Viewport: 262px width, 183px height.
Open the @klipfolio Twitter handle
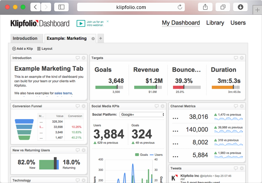pos(206,176)
